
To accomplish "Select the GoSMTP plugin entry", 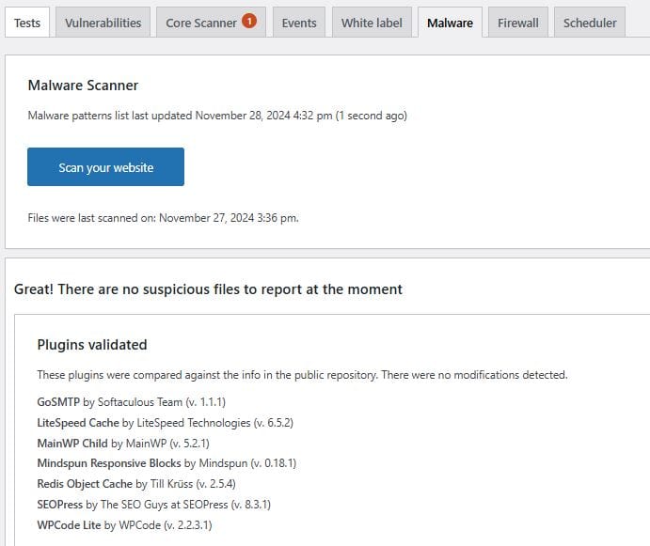I will point(132,402).
